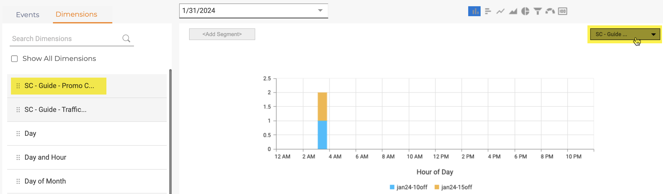Grab the drag handle for SC - Guide - Promo C...
The height and width of the screenshot is (194, 663).
(18, 86)
